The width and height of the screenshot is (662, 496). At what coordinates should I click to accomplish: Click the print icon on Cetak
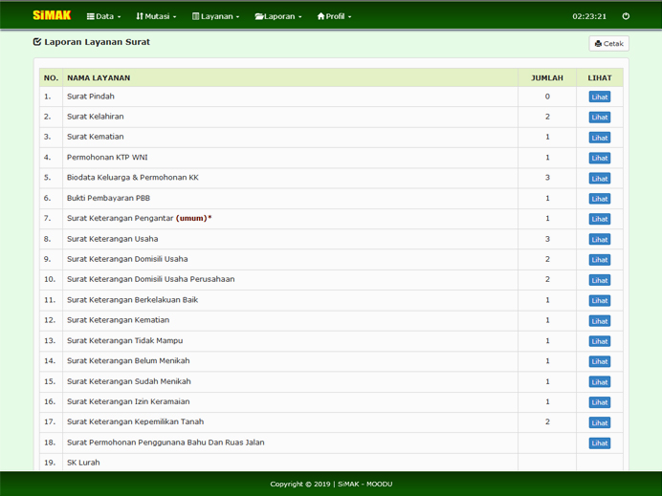(598, 44)
